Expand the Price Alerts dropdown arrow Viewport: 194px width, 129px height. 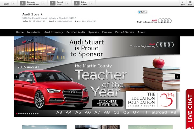[x=91, y=3]
